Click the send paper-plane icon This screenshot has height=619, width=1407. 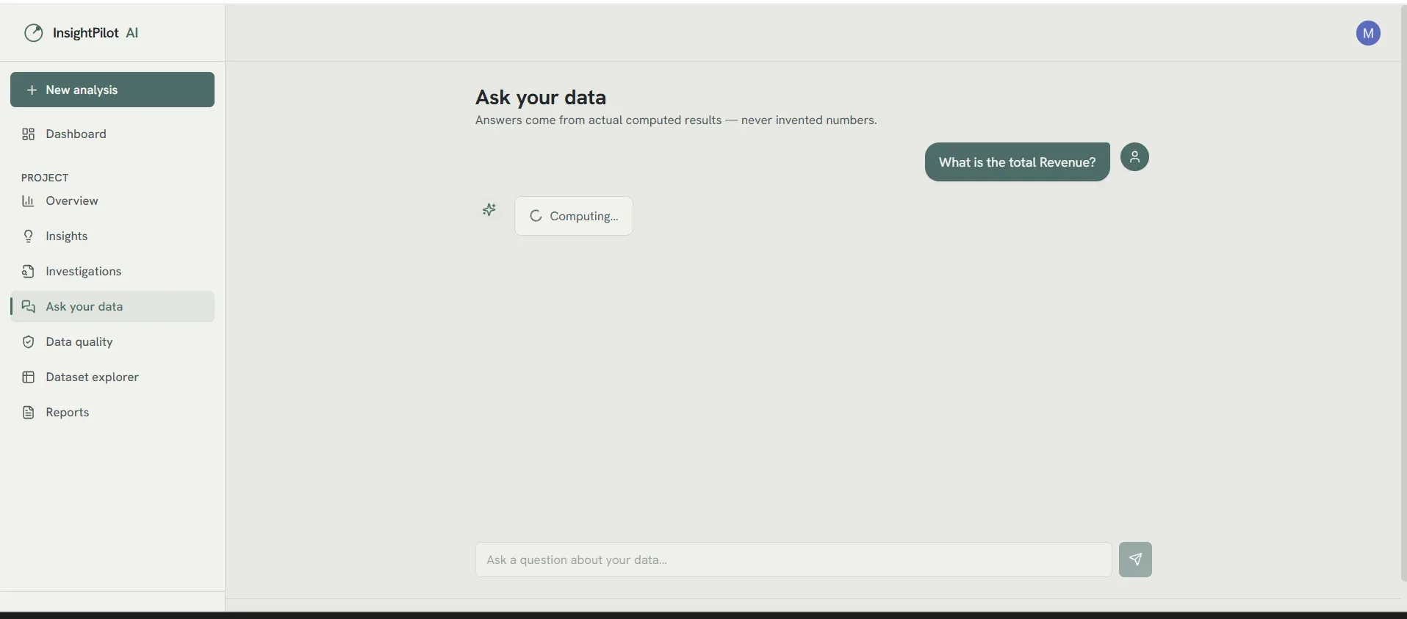point(1135,560)
